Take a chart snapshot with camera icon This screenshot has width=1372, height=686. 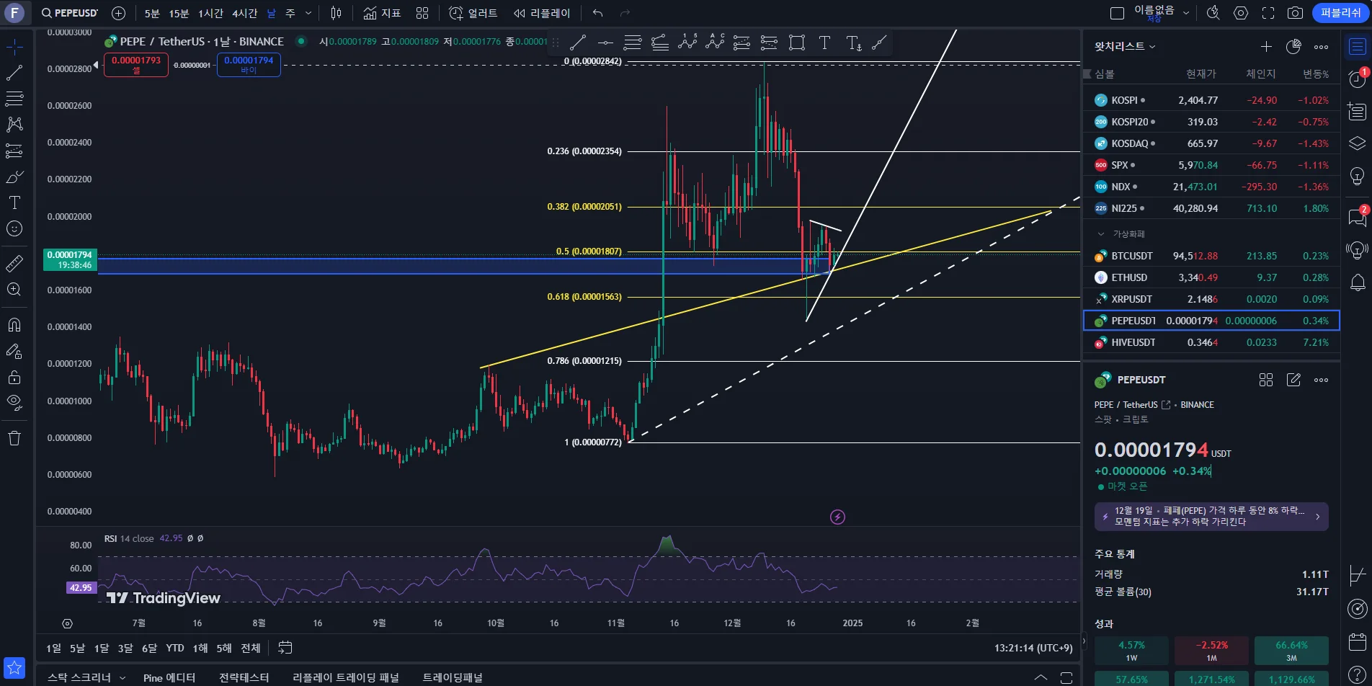tap(1295, 13)
